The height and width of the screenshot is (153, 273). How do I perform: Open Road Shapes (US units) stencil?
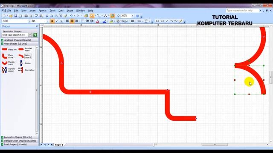(x=20, y=144)
